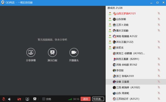Screen dimensions: 166x102
Task: Select the 河南 B5162 member name
Action: (x=127, y=65)
